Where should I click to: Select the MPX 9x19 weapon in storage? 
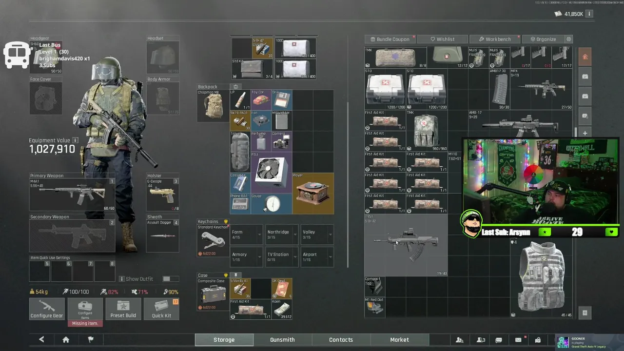541,89
